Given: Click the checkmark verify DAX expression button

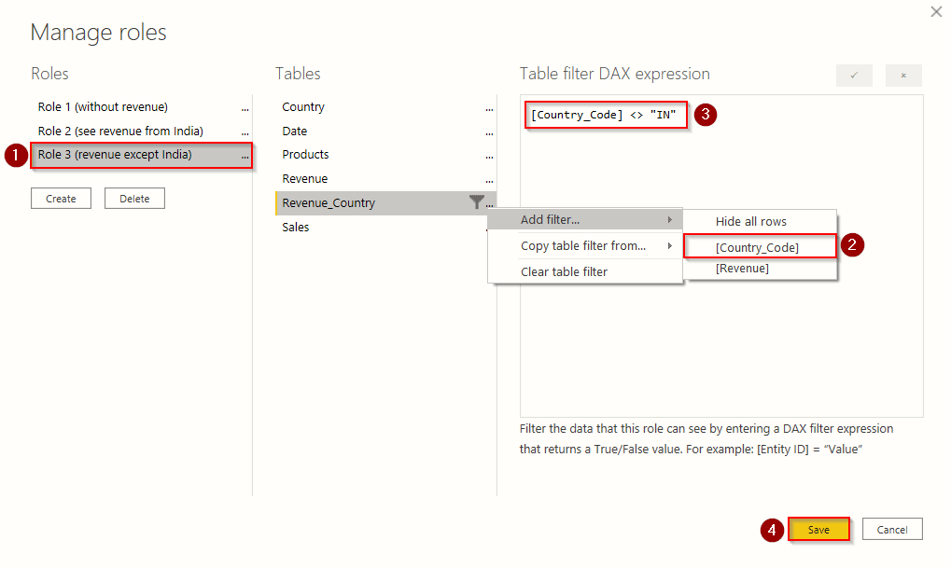Looking at the screenshot, I should tap(854, 76).
